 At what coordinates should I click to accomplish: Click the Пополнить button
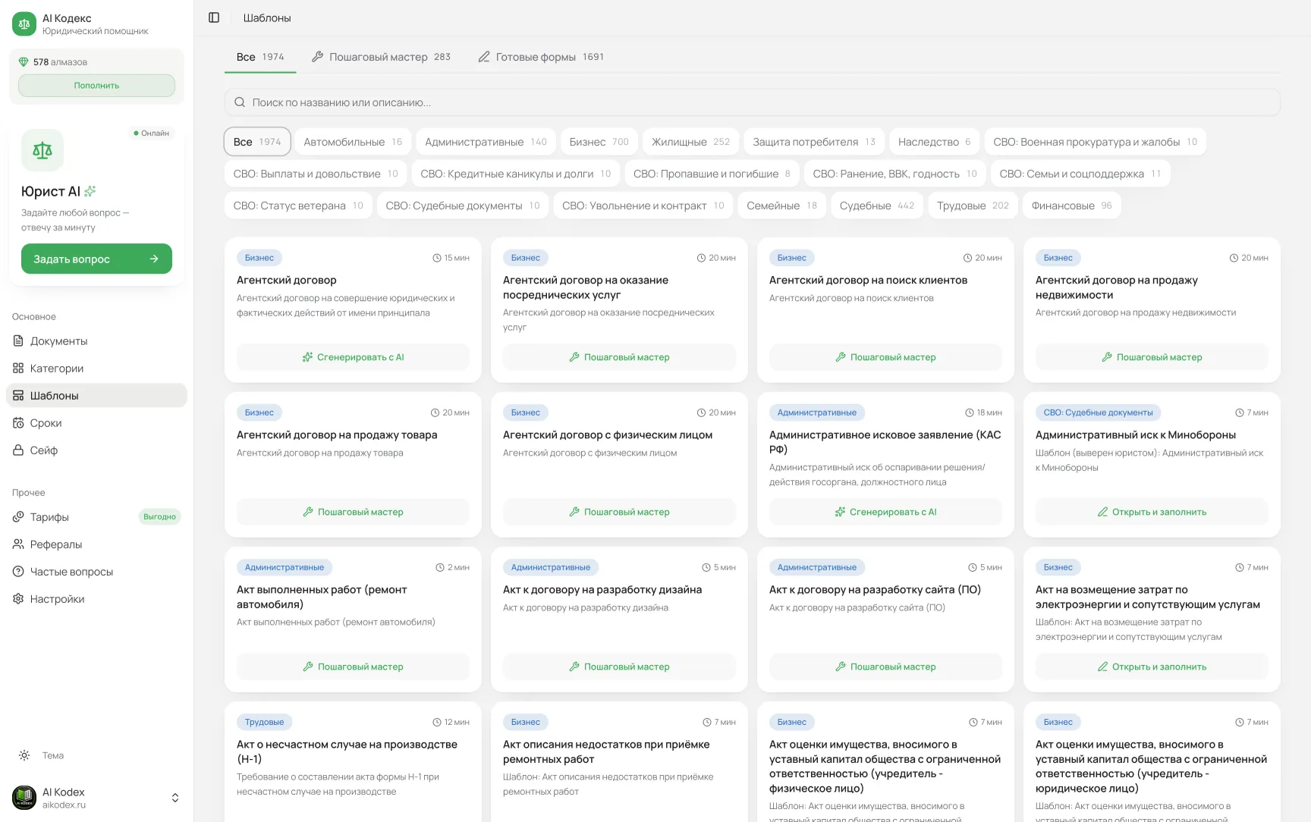click(96, 86)
